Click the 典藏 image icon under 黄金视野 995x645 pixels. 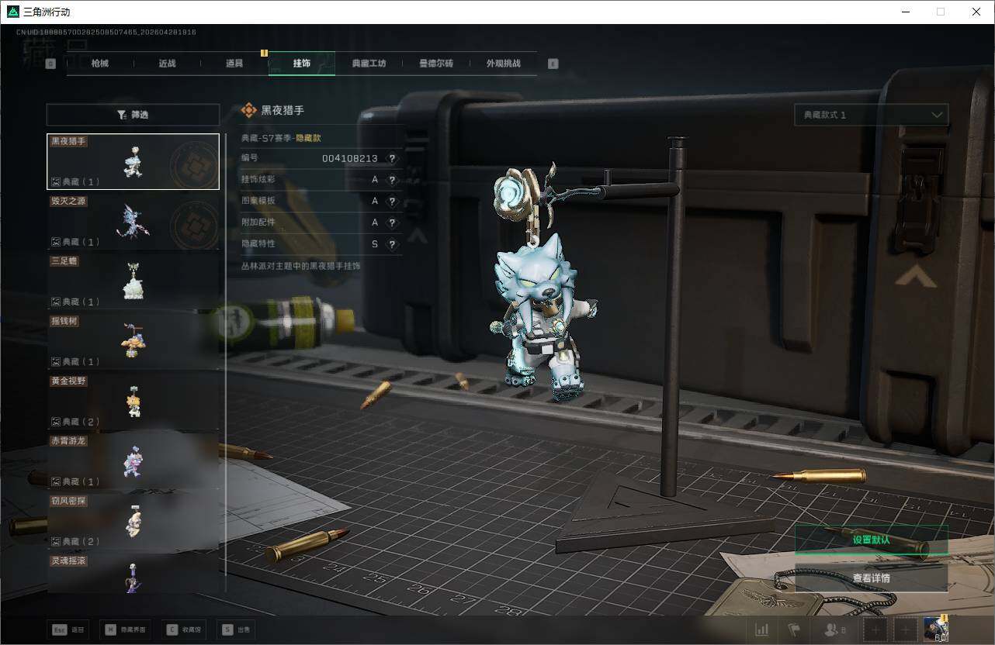point(56,422)
